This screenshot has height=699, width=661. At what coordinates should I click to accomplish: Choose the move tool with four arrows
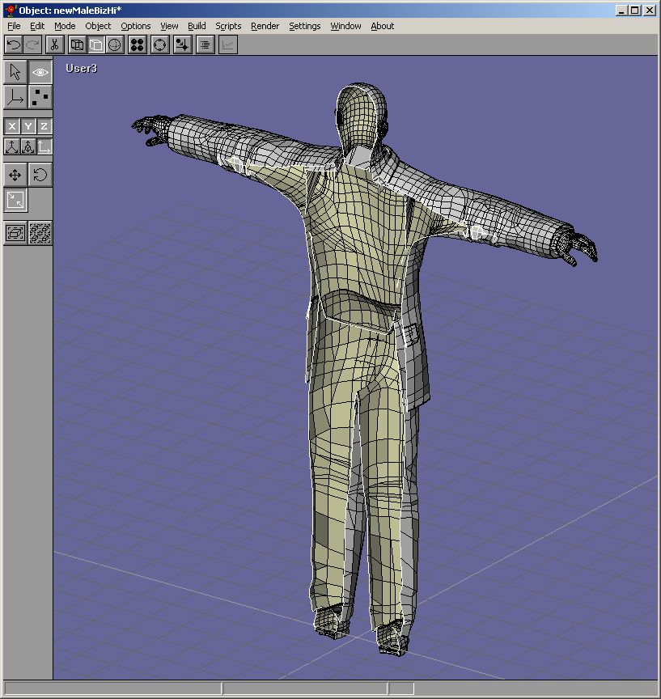tap(15, 175)
